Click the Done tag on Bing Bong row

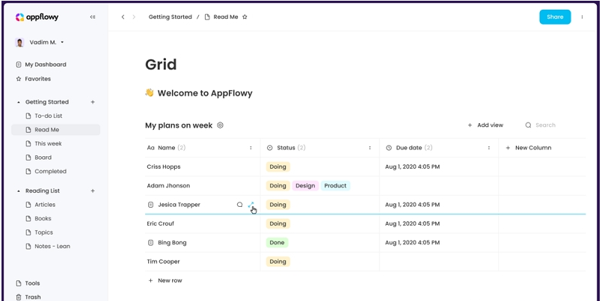(x=277, y=243)
